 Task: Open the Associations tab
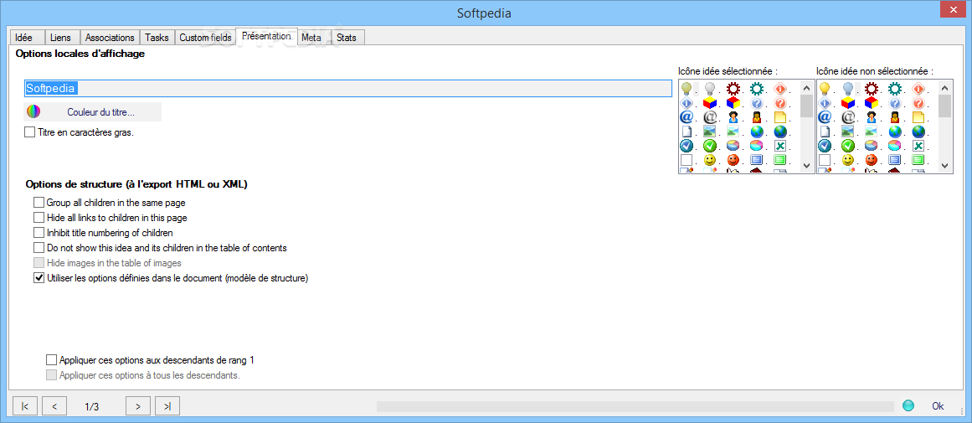click(110, 37)
